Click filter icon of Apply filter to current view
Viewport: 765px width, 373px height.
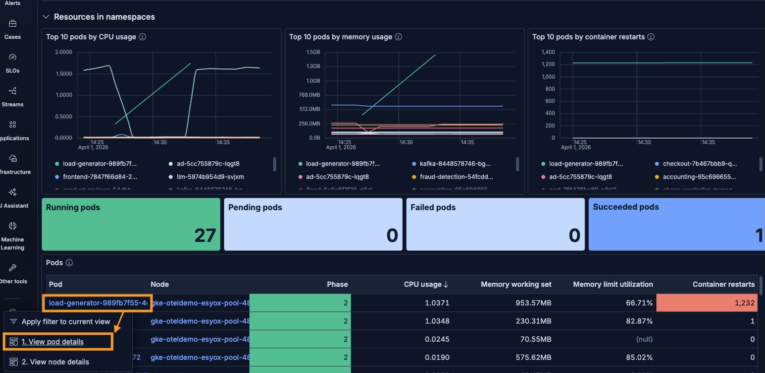(14, 322)
